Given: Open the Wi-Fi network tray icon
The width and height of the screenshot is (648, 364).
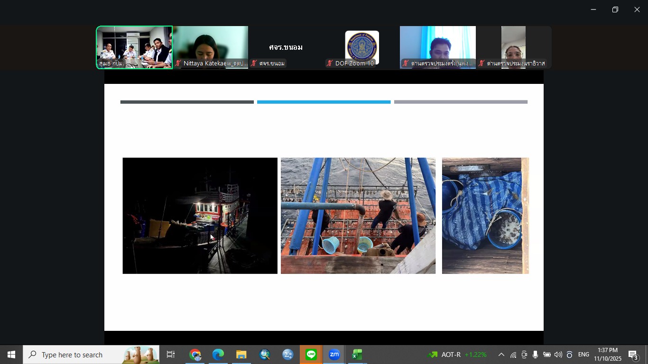Looking at the screenshot, I should pyautogui.click(x=513, y=355).
